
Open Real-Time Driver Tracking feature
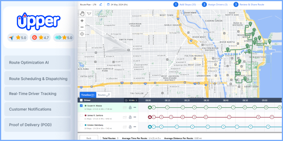[x=37, y=94]
